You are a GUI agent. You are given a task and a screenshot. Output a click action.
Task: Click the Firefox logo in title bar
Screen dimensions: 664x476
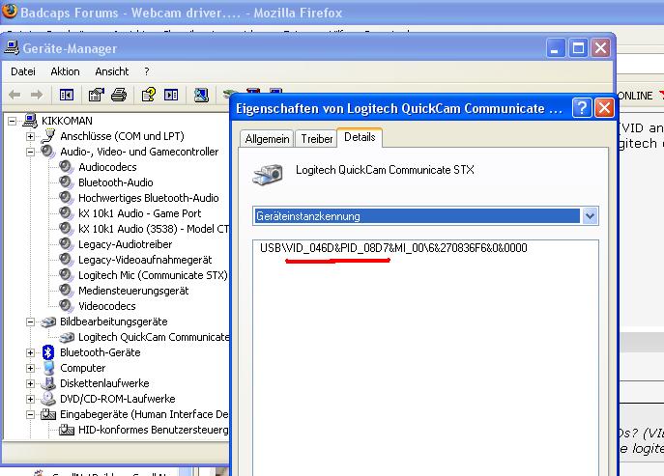10,11
